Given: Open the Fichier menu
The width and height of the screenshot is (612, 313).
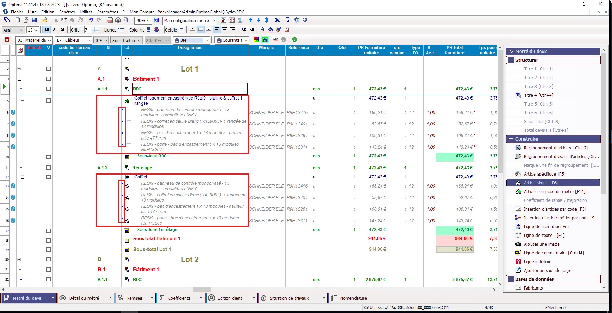Looking at the screenshot, I should 17,12.
